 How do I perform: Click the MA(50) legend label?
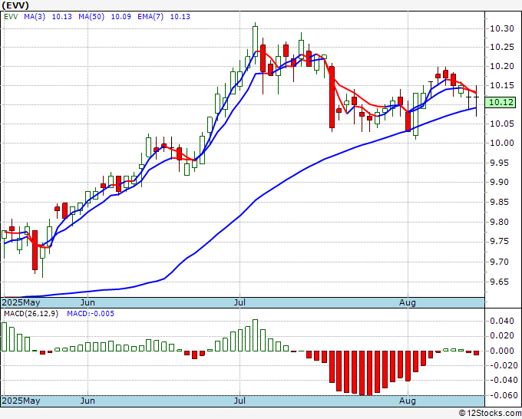(91, 17)
